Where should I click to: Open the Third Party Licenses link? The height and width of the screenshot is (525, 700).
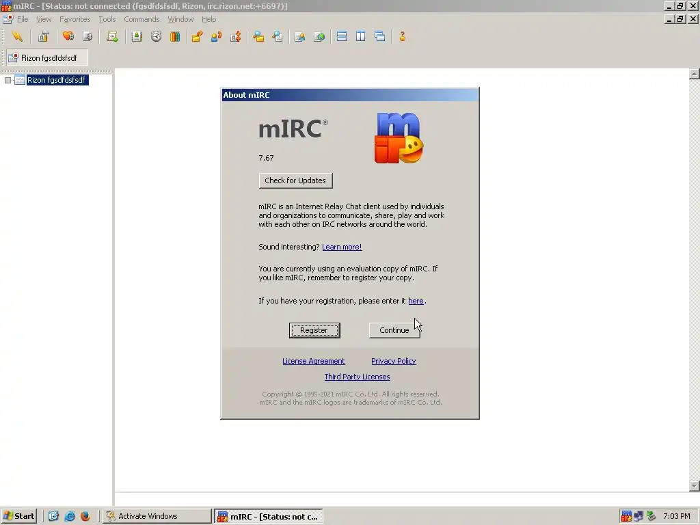tap(357, 377)
